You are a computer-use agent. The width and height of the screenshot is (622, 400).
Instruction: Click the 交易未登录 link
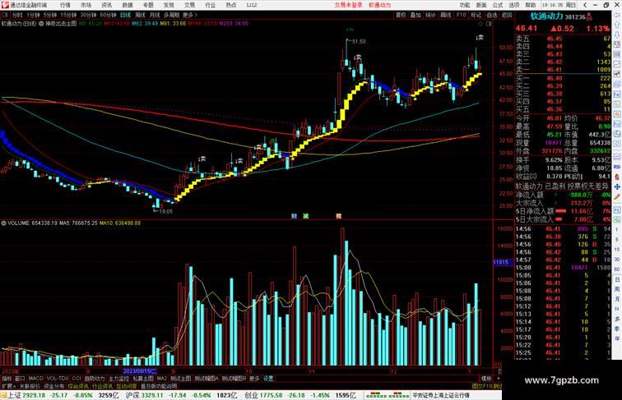click(x=348, y=5)
